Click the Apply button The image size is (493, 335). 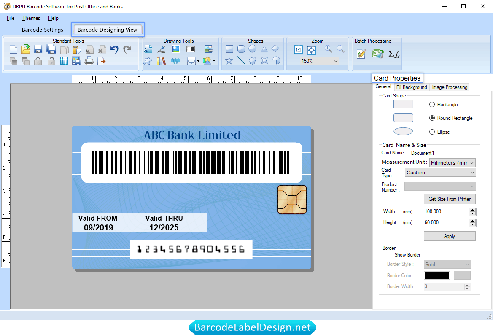[450, 236]
